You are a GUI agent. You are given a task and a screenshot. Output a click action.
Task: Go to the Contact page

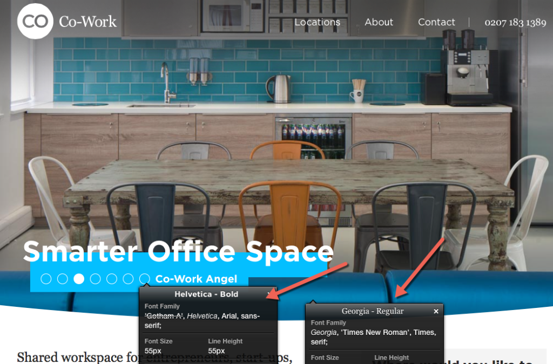tap(436, 22)
